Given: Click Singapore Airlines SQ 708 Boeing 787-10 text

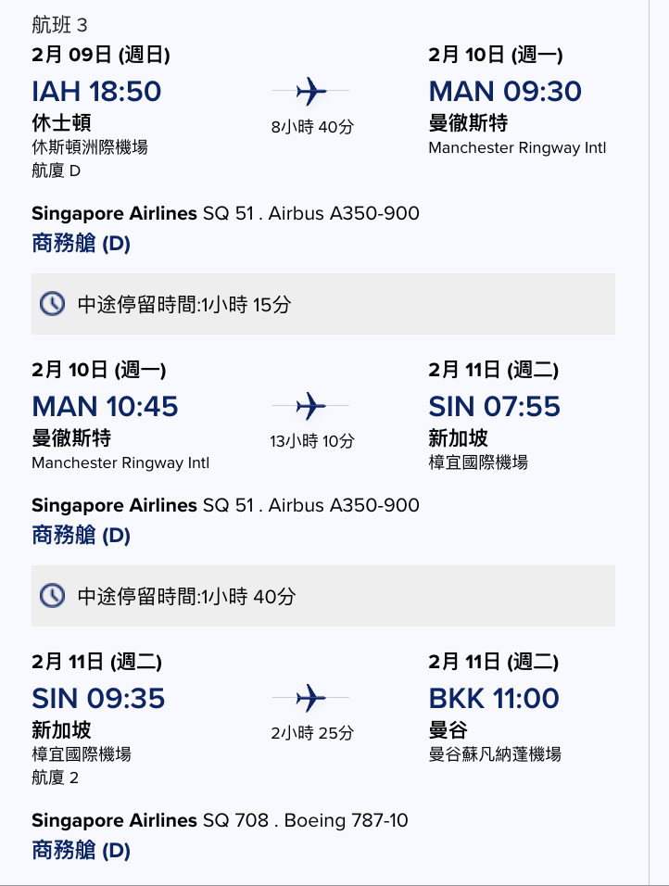Looking at the screenshot, I should tap(220, 820).
